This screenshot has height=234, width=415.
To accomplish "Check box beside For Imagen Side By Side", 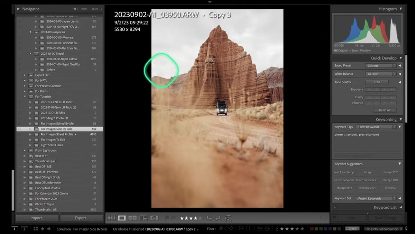I will point(19,129).
